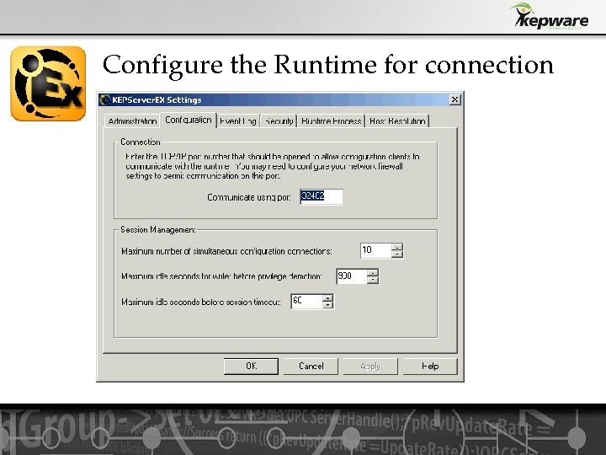Image resolution: width=606 pixels, height=455 pixels.
Task: Click the Cancel button
Action: [x=311, y=366]
